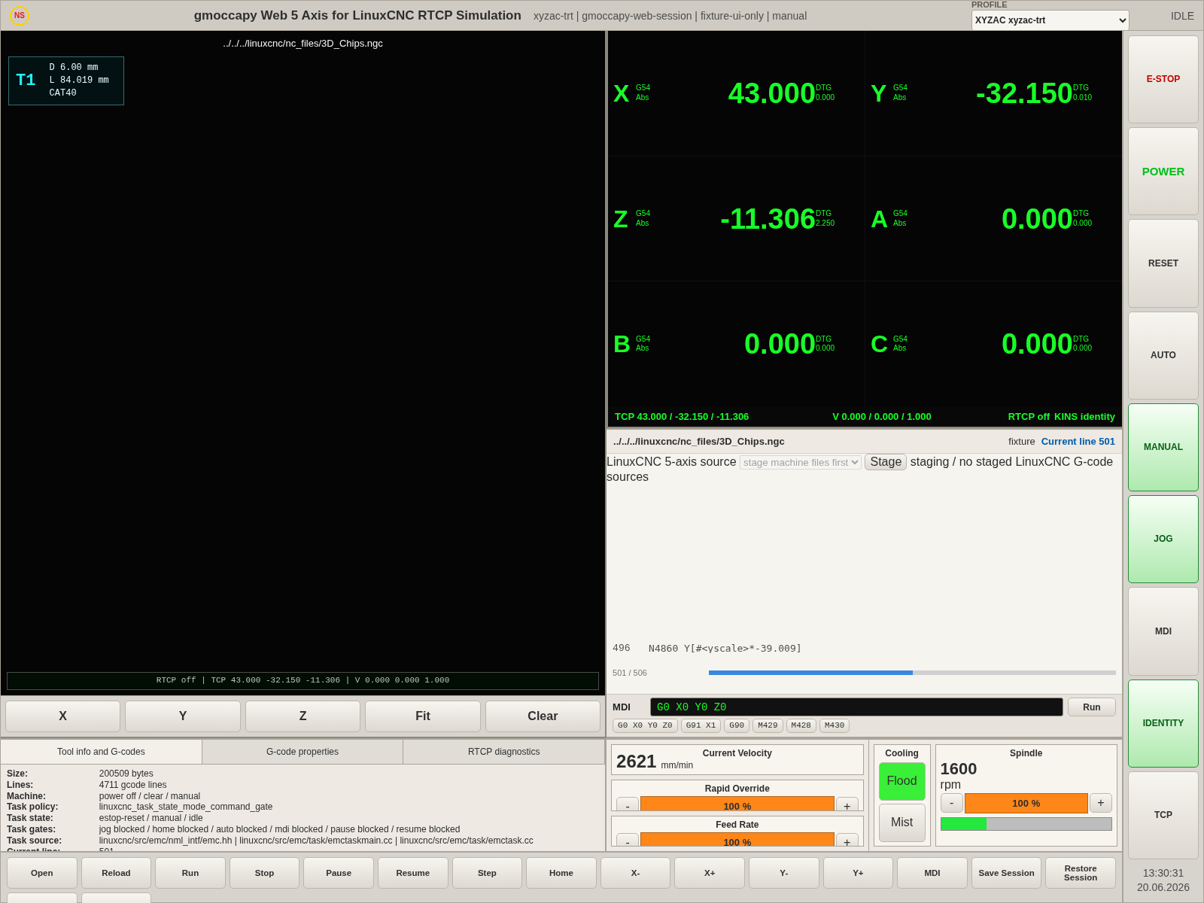The width and height of the screenshot is (1204, 903).
Task: Home the machine with the Home button
Action: point(561,873)
